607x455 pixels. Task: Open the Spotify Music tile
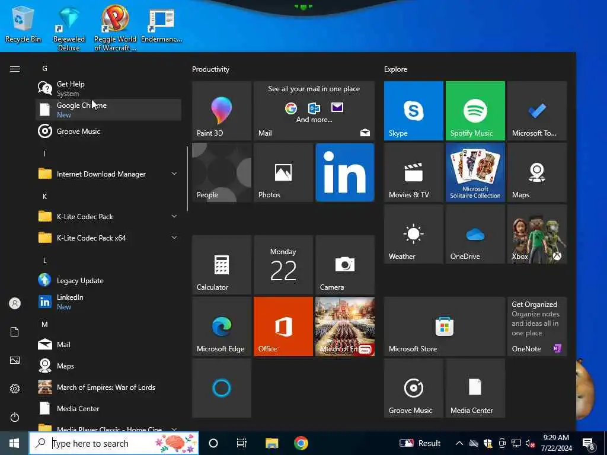pos(475,111)
